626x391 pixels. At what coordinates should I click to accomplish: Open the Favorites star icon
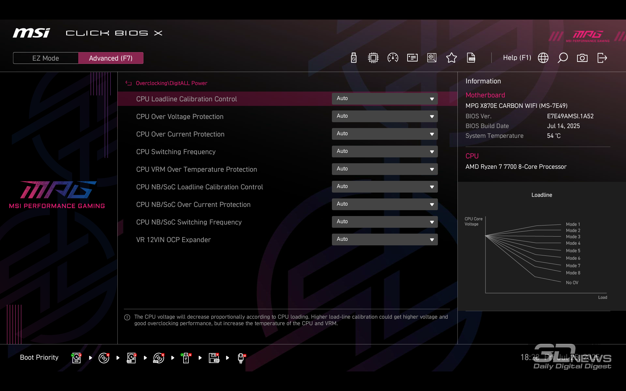tap(452, 58)
